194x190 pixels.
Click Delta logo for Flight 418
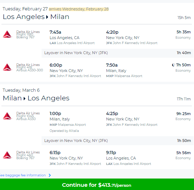click(x=7, y=67)
